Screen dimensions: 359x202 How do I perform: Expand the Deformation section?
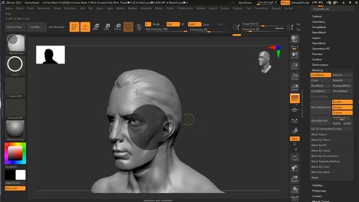point(320,65)
